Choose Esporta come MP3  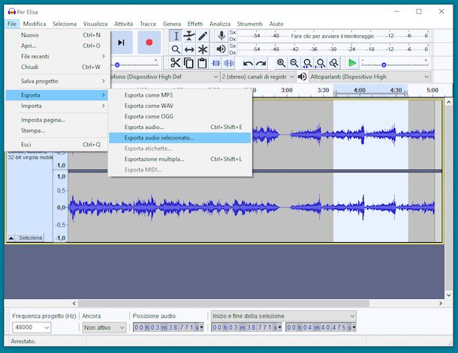click(x=180, y=95)
